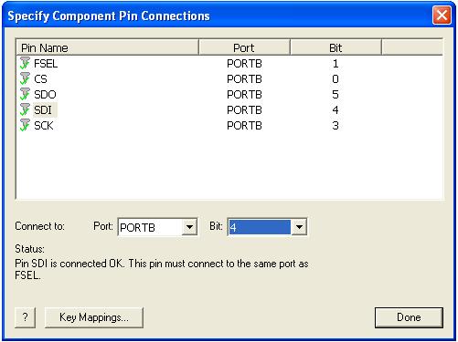
Task: Click the pin icon beside SDO
Action: point(25,94)
